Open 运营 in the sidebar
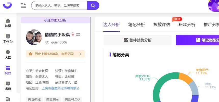Viewport: 219px width, 102px height. click(x=8, y=86)
